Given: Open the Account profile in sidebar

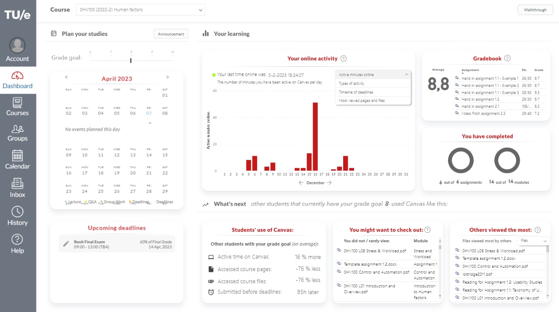Looking at the screenshot, I should point(18,50).
